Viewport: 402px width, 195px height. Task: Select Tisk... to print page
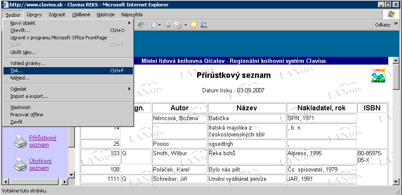coord(68,71)
